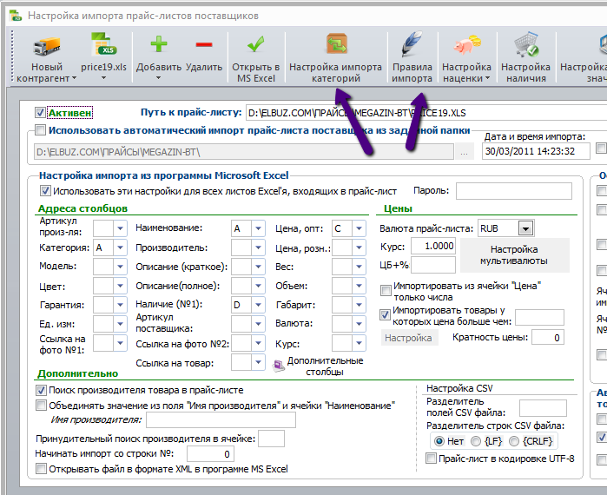Click the Настройка мультивалюты button
This screenshot has width=607, height=495.
[x=514, y=255]
